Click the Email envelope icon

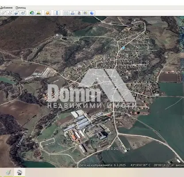coord(66,13)
